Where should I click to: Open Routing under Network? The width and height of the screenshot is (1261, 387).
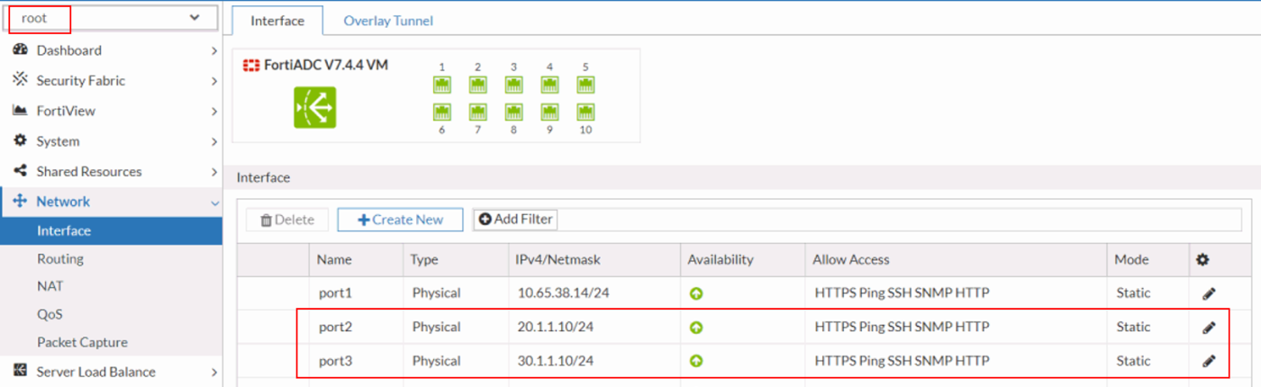click(x=60, y=258)
